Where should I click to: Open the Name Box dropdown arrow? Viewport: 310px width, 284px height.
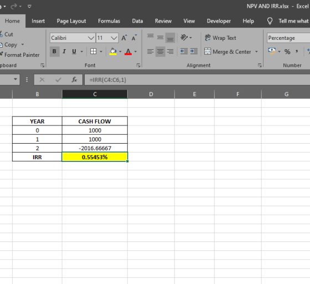point(15,80)
